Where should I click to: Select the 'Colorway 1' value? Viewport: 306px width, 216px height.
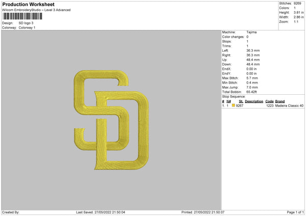pos(27,28)
